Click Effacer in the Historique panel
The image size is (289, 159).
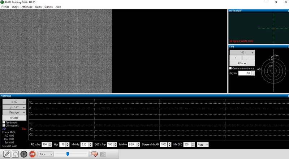[x=14, y=118]
